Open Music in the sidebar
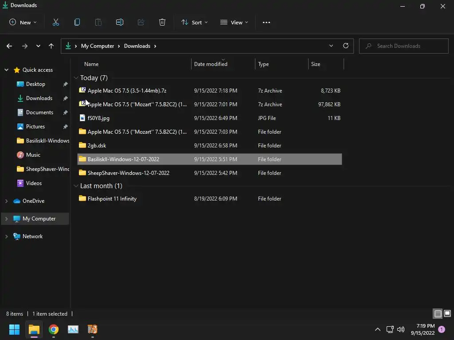The image size is (454, 340). pyautogui.click(x=33, y=155)
